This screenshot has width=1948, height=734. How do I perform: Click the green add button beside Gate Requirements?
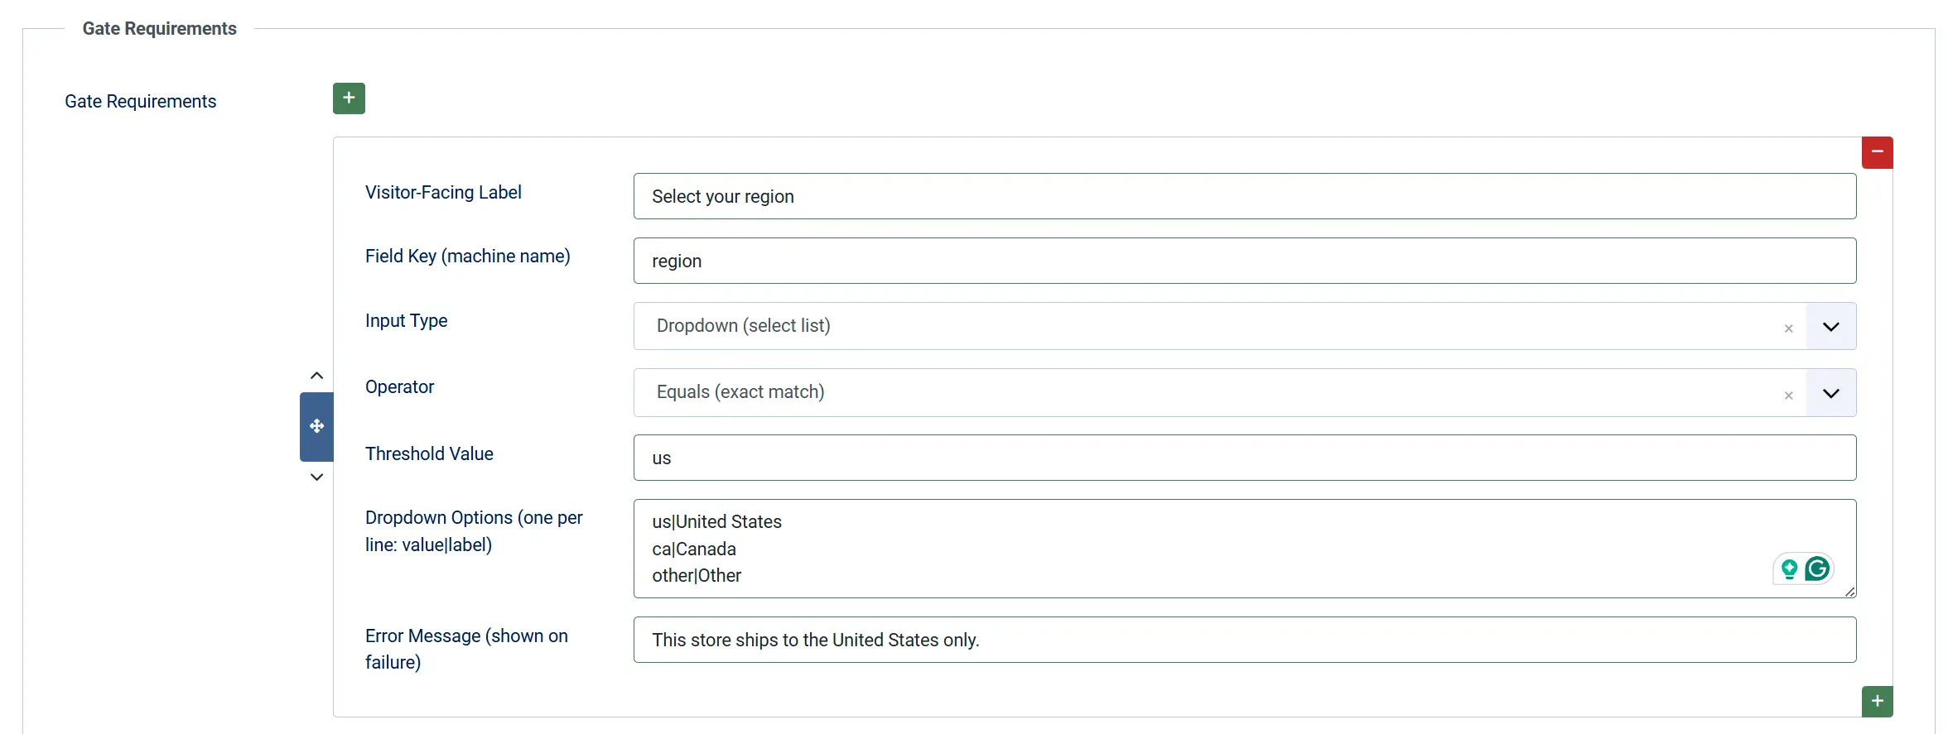coord(349,98)
